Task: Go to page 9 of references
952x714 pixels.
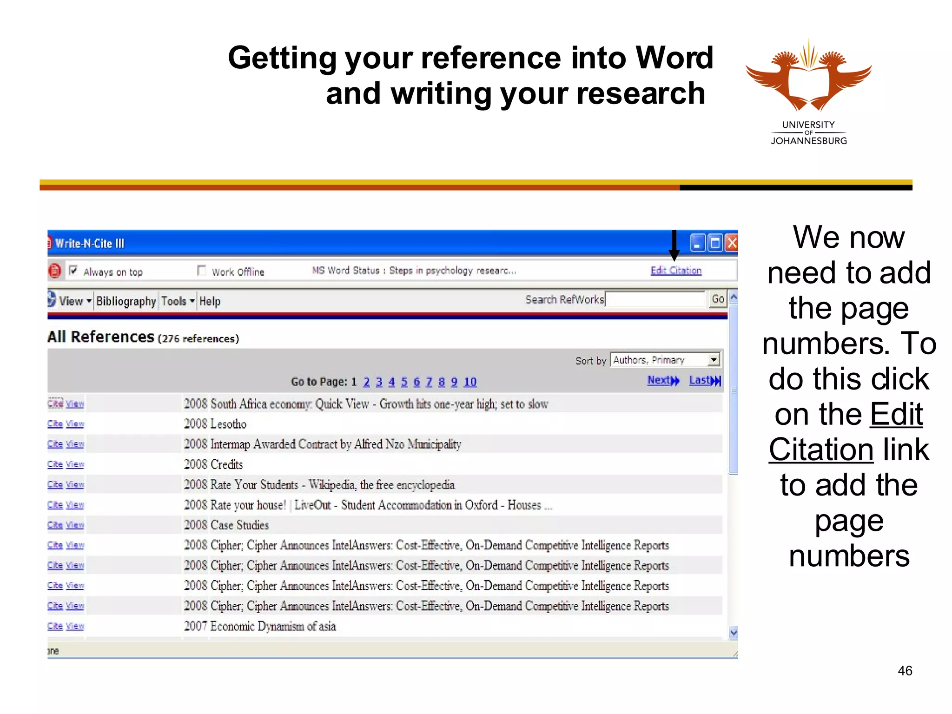Action: click(455, 382)
